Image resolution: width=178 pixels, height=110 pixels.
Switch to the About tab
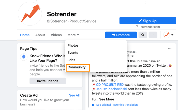(40, 35)
